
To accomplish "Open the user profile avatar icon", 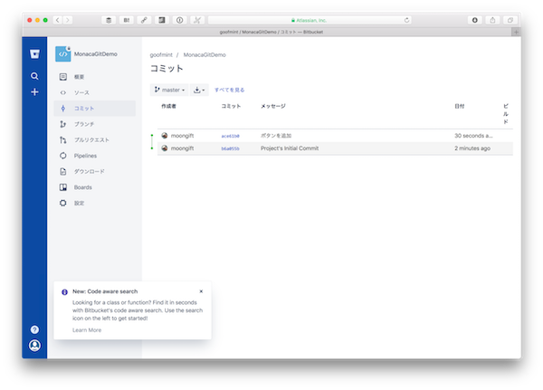I will [34, 346].
